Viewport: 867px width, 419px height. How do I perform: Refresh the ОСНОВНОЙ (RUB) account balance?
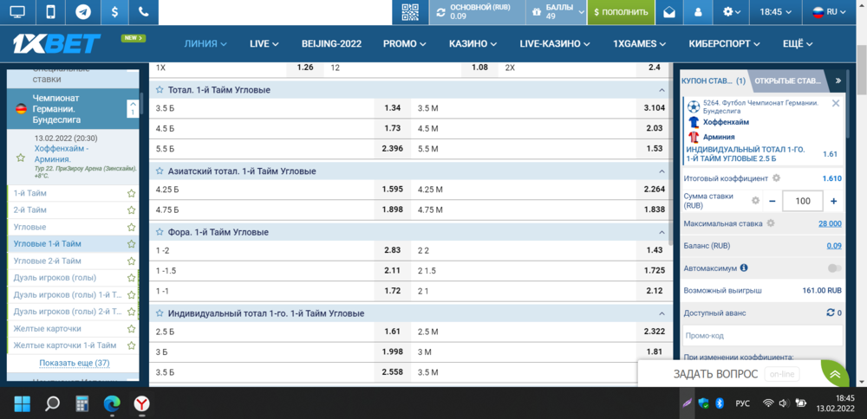click(440, 12)
